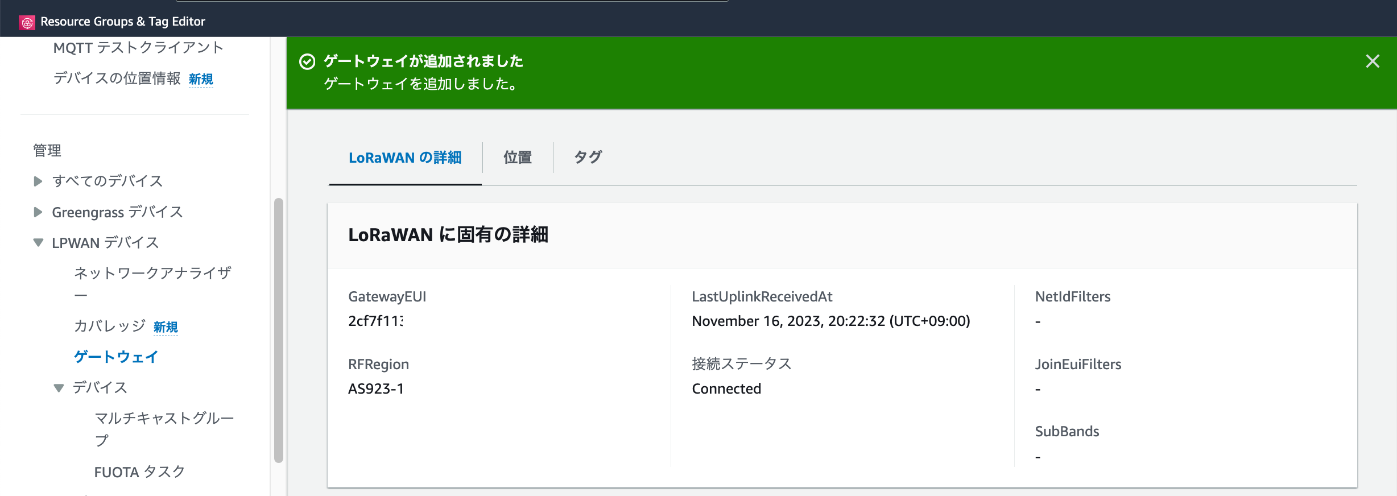
Task: Open マルチキャストグループ in sidebar
Action: click(164, 429)
